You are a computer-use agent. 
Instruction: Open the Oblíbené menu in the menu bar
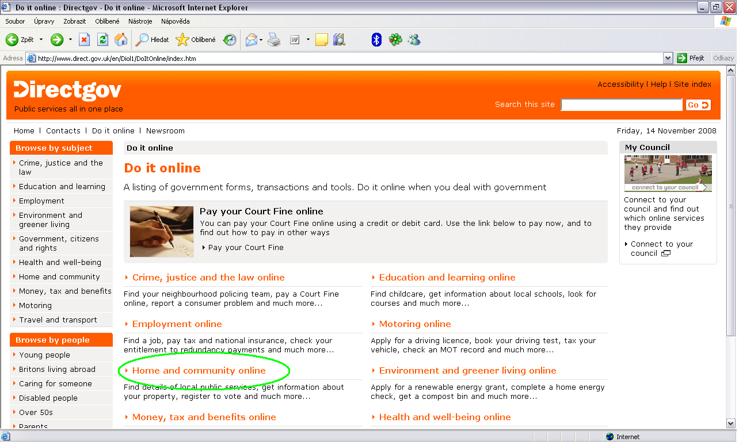[x=108, y=21]
